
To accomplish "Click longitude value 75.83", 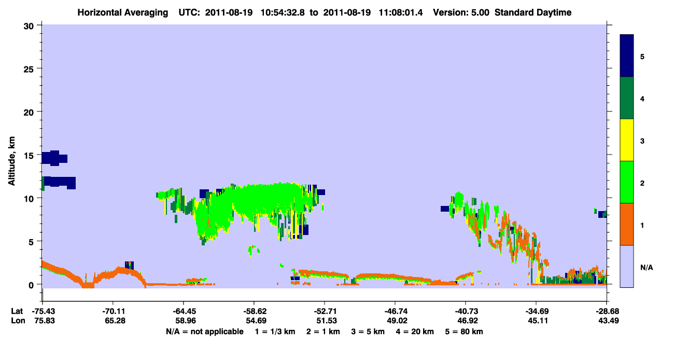I will (43, 321).
